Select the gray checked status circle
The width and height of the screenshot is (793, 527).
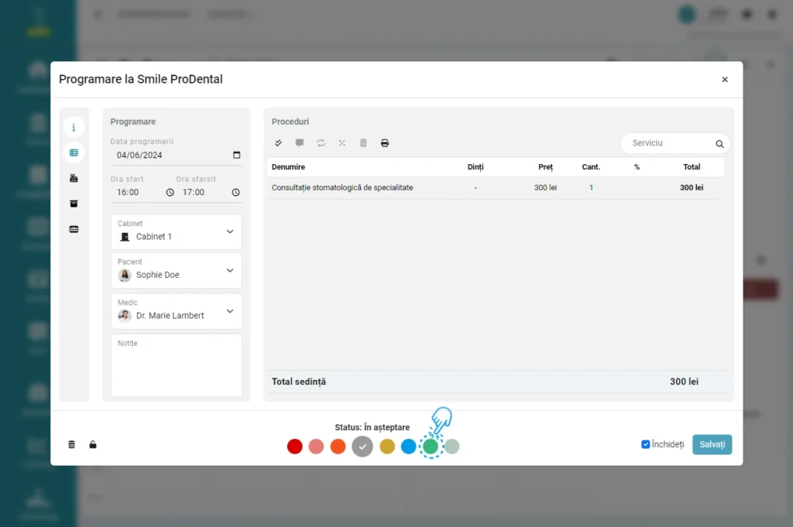coord(362,447)
